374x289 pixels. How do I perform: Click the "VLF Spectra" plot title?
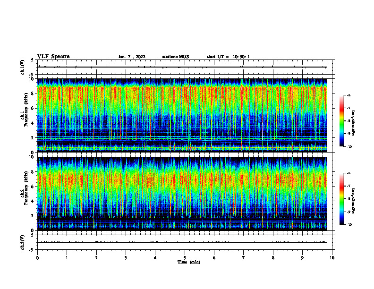pyautogui.click(x=53, y=57)
